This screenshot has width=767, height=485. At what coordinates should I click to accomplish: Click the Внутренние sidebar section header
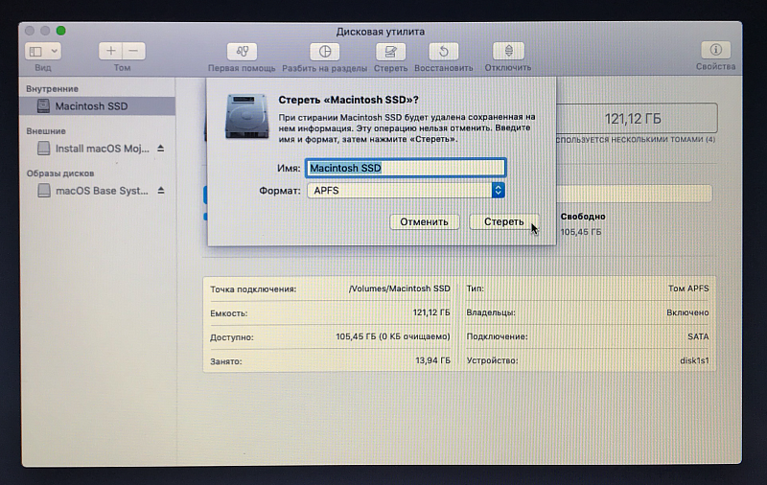point(52,88)
